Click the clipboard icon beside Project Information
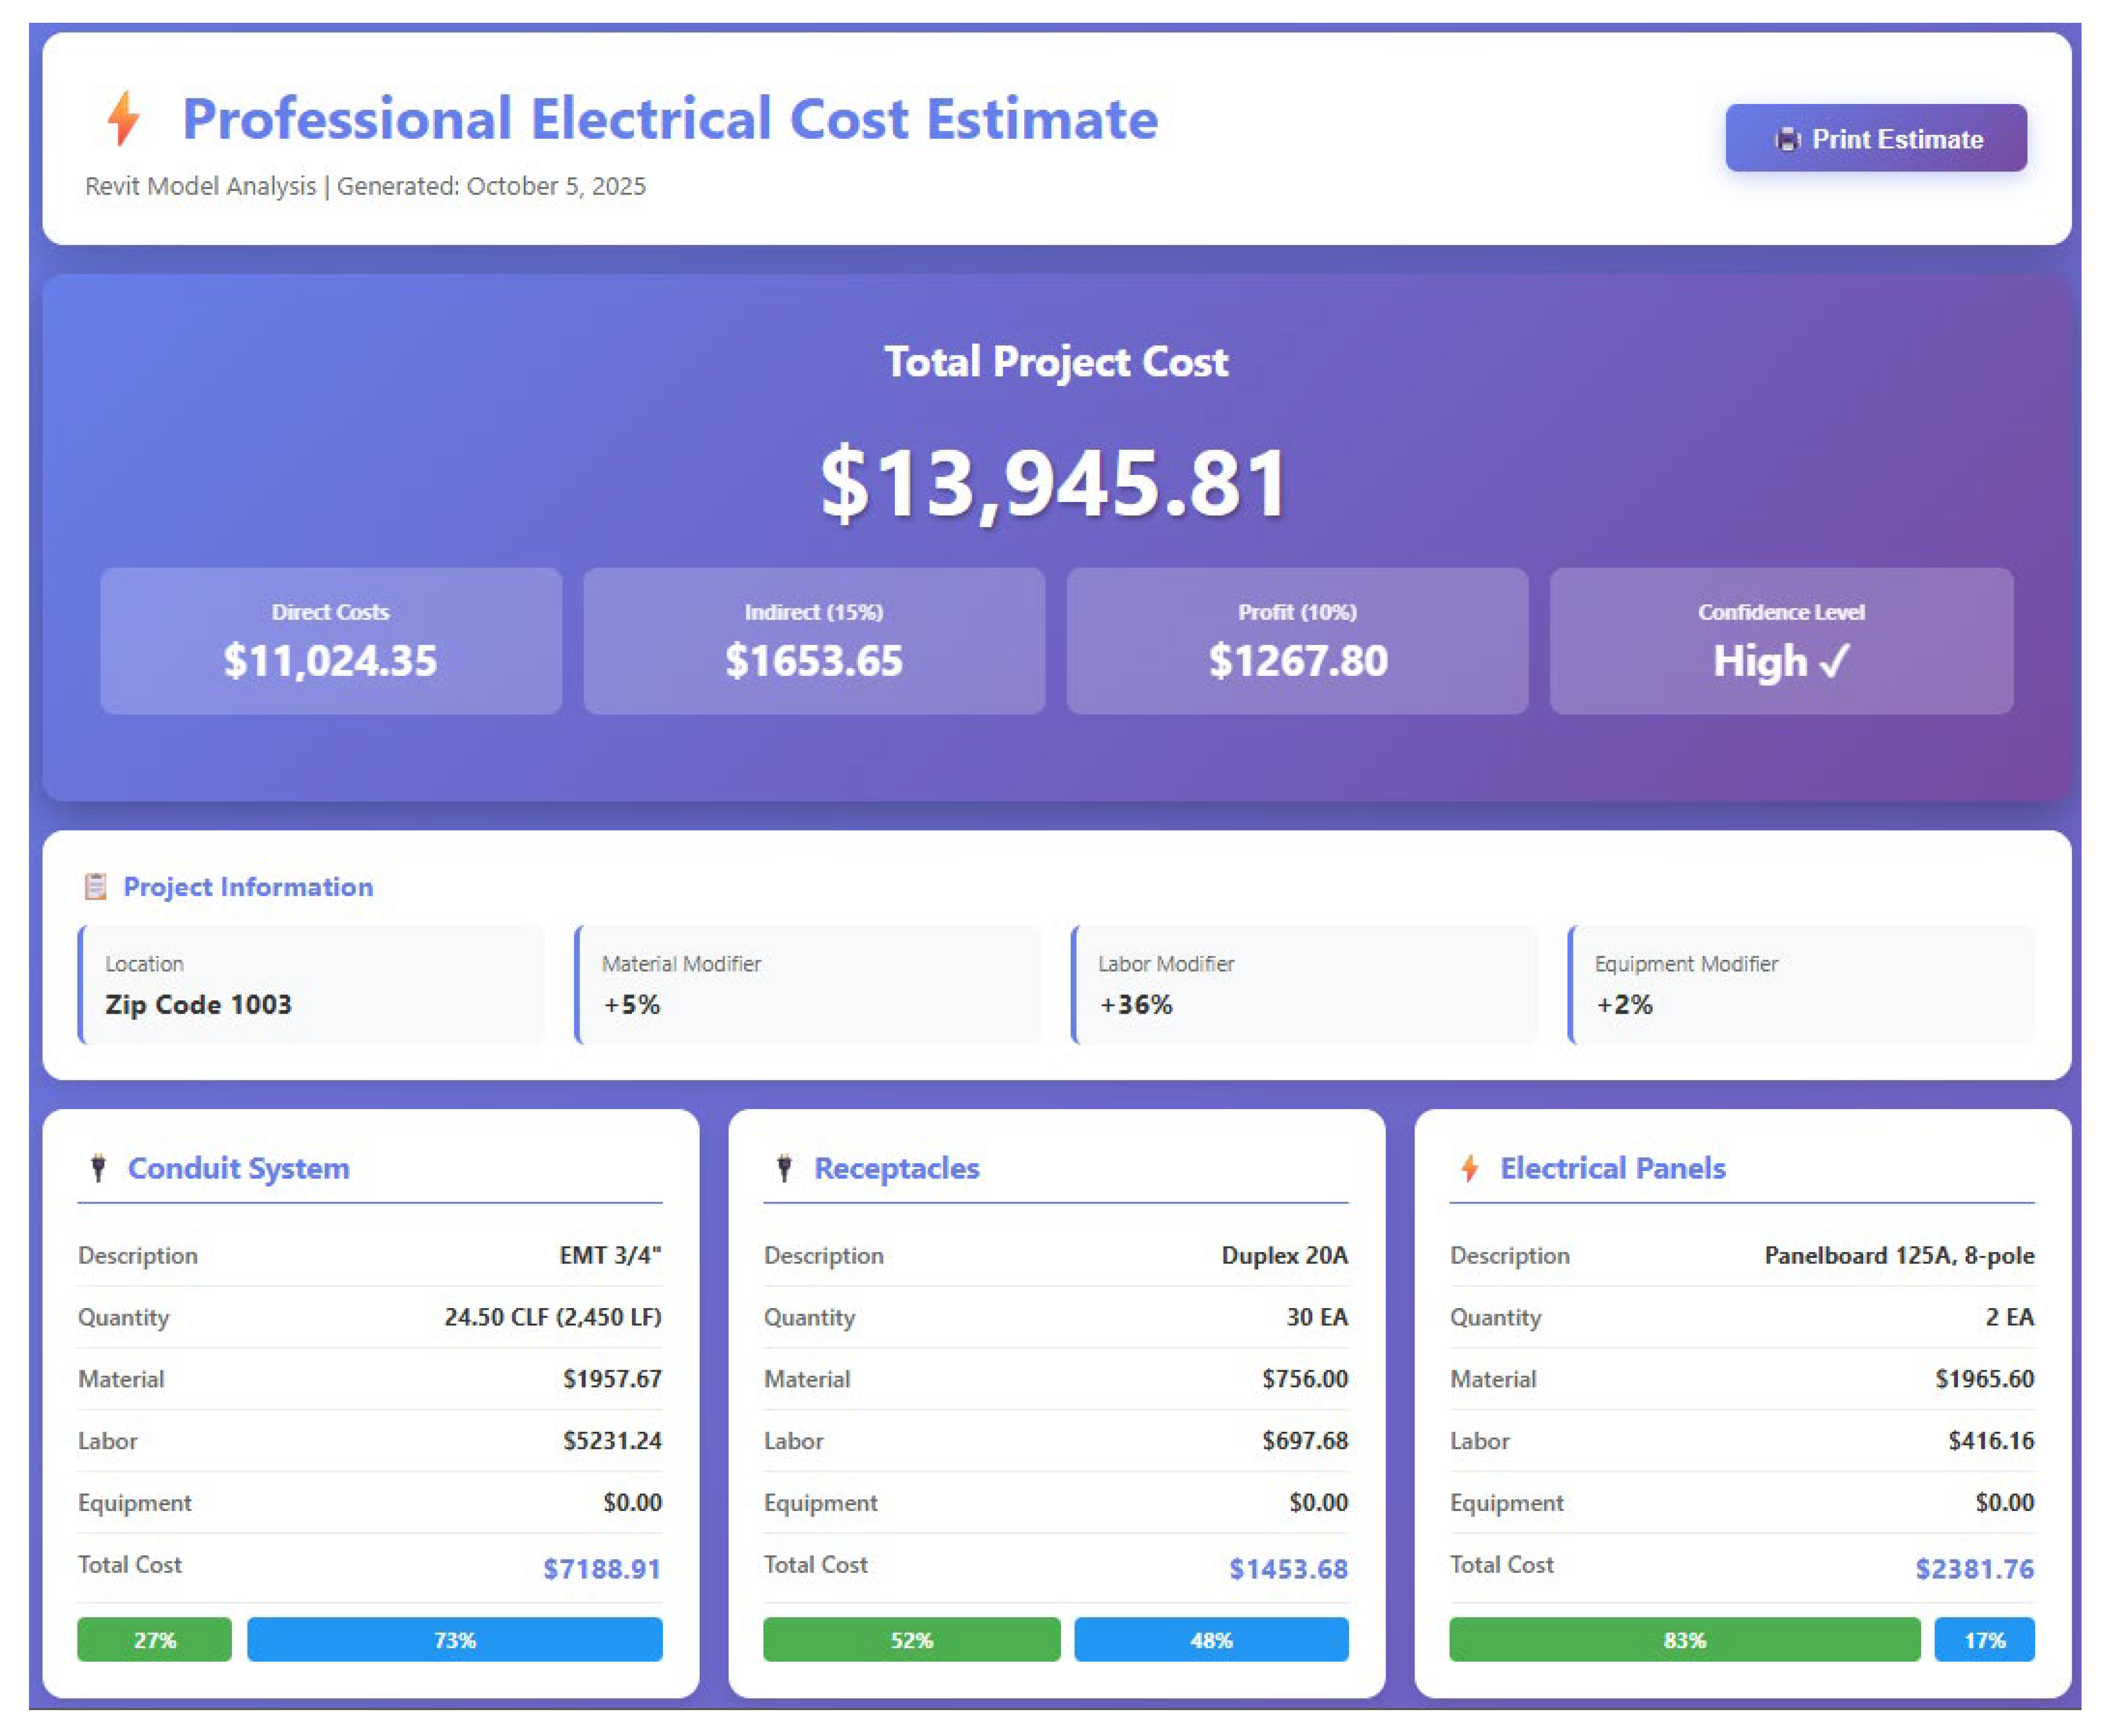The width and height of the screenshot is (2109, 1736). (x=96, y=886)
